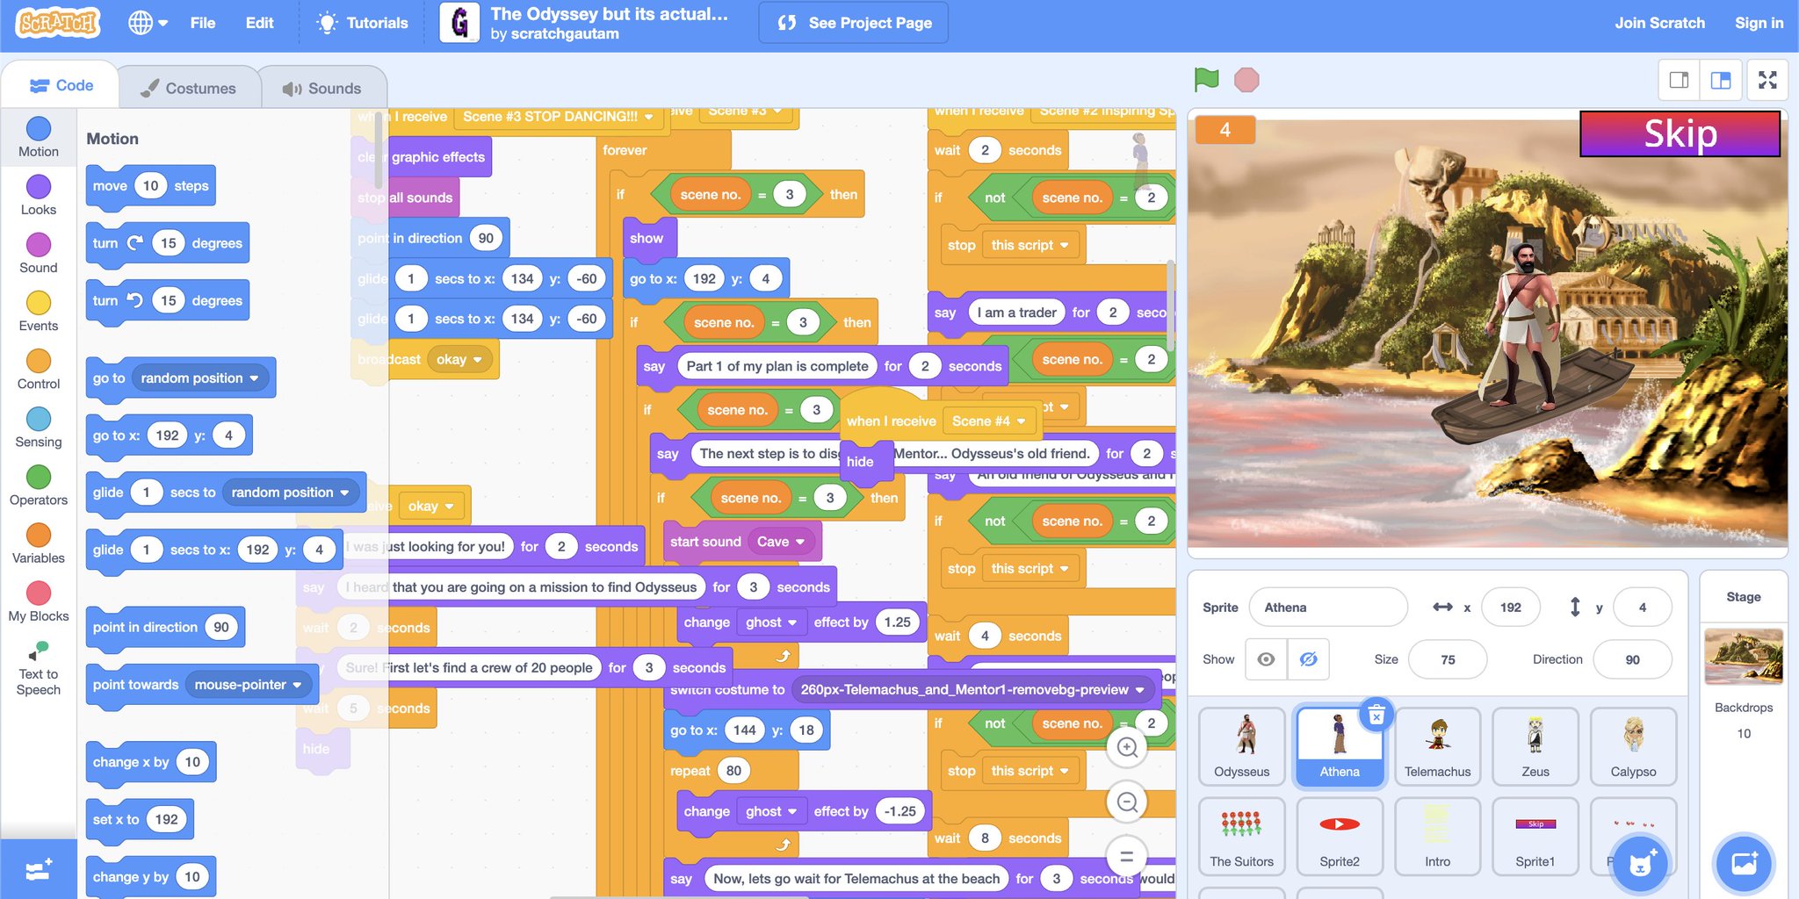The height and width of the screenshot is (899, 1799).
Task: Click Choose a Backdrop button
Action: point(1744,863)
